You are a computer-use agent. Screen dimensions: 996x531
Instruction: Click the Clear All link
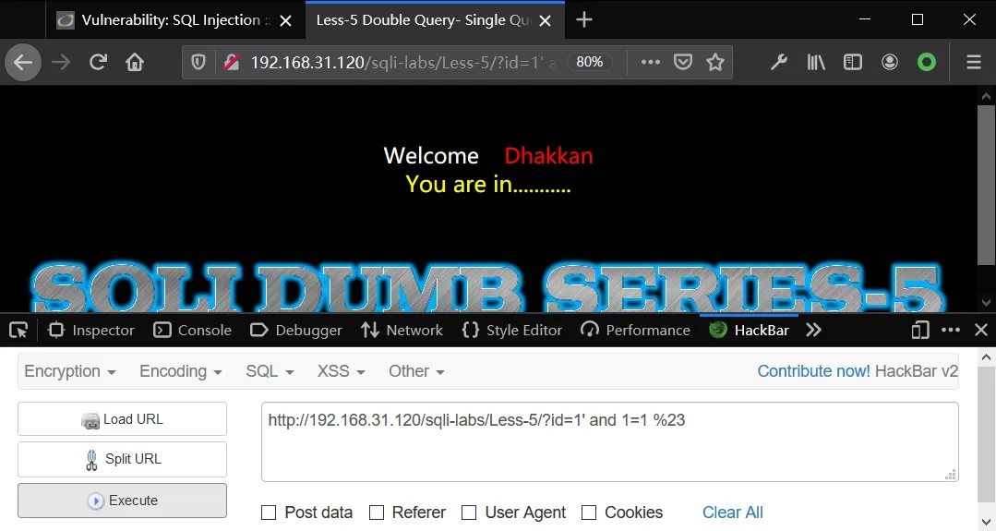[x=732, y=513]
